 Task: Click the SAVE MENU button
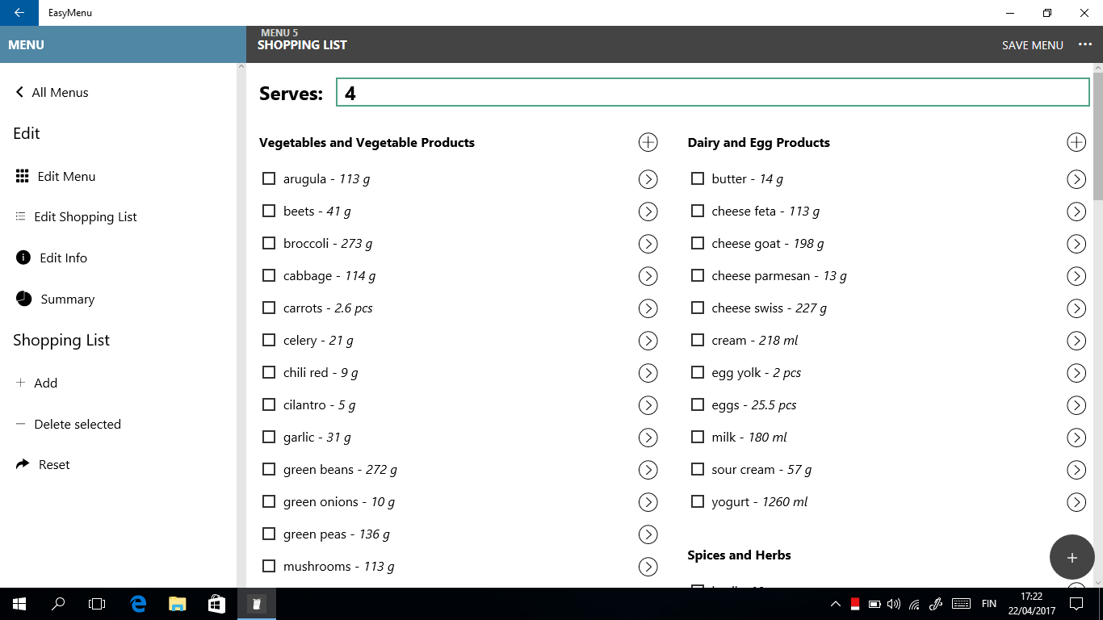pos(1032,45)
